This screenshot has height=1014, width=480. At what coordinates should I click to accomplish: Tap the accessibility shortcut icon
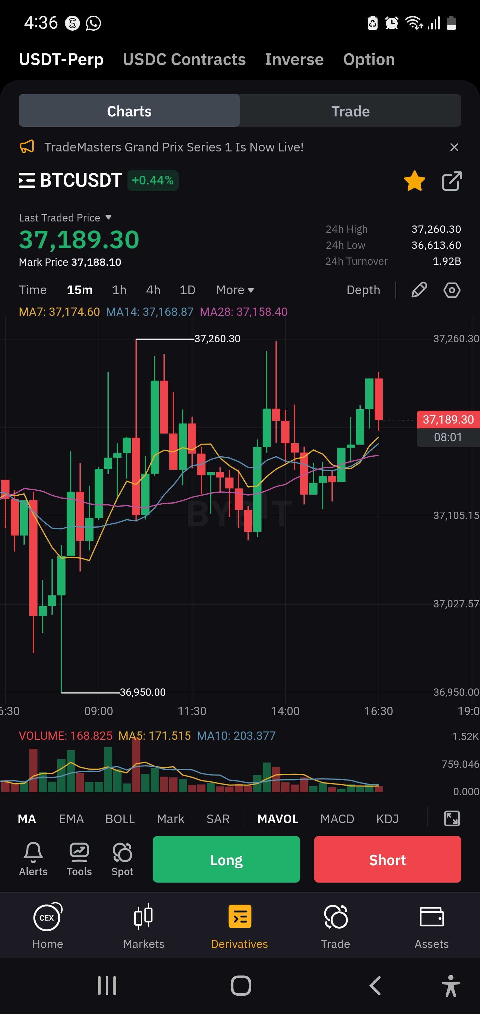point(451,986)
